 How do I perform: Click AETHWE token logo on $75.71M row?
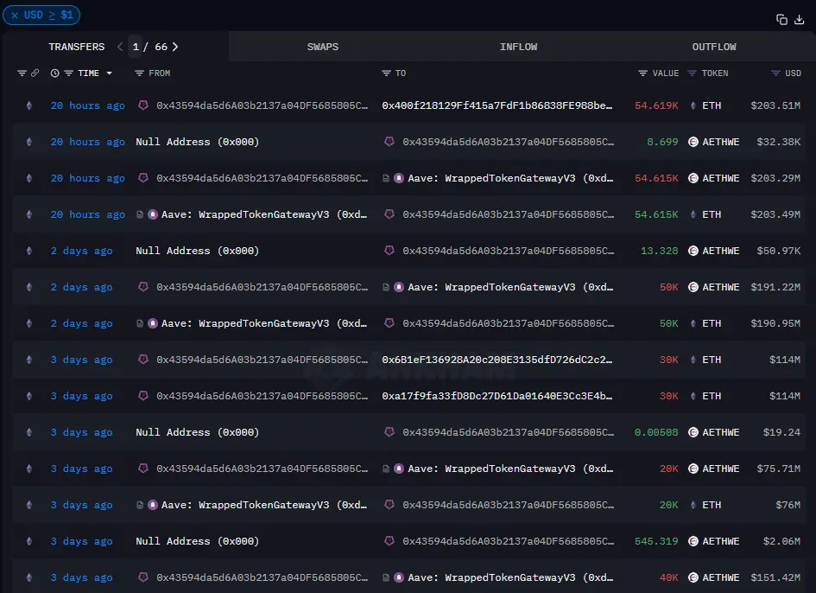(x=693, y=469)
